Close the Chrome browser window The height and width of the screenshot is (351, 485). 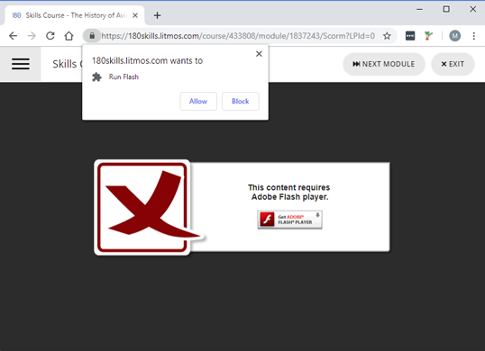point(472,9)
